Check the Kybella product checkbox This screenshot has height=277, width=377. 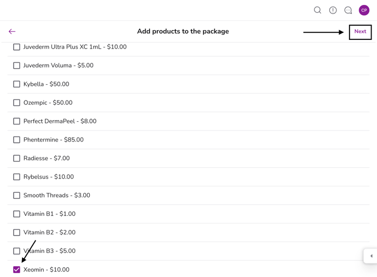click(16, 84)
